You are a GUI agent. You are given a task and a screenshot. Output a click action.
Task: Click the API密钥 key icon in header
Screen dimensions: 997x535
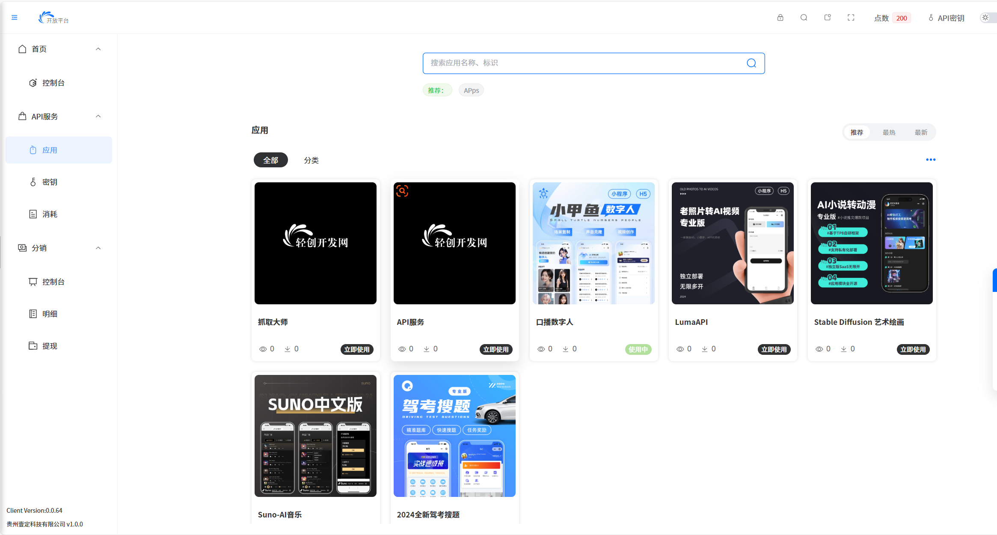931,18
